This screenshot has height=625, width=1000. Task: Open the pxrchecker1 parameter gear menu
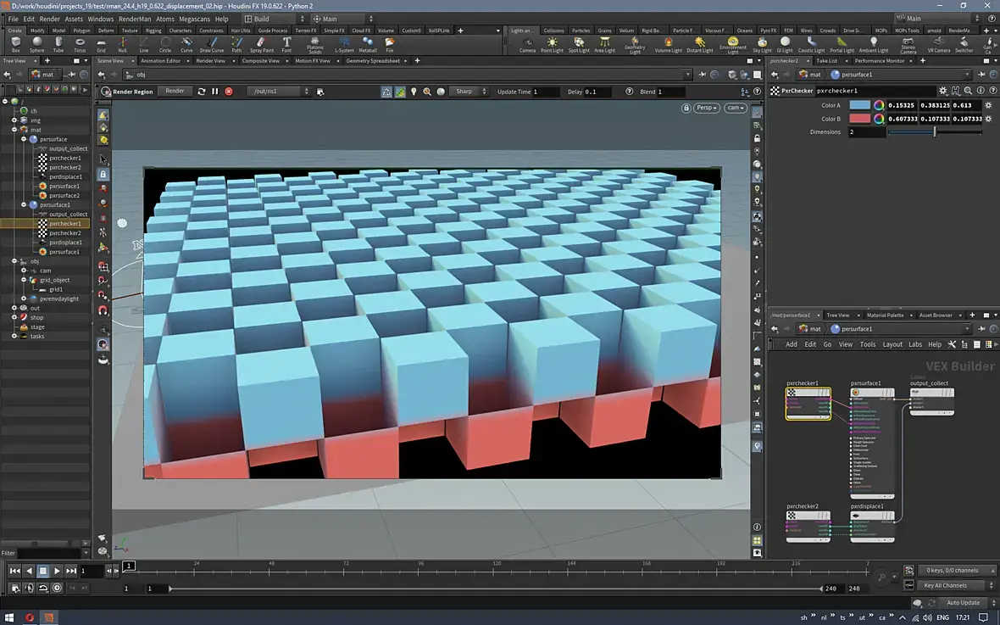(x=943, y=91)
